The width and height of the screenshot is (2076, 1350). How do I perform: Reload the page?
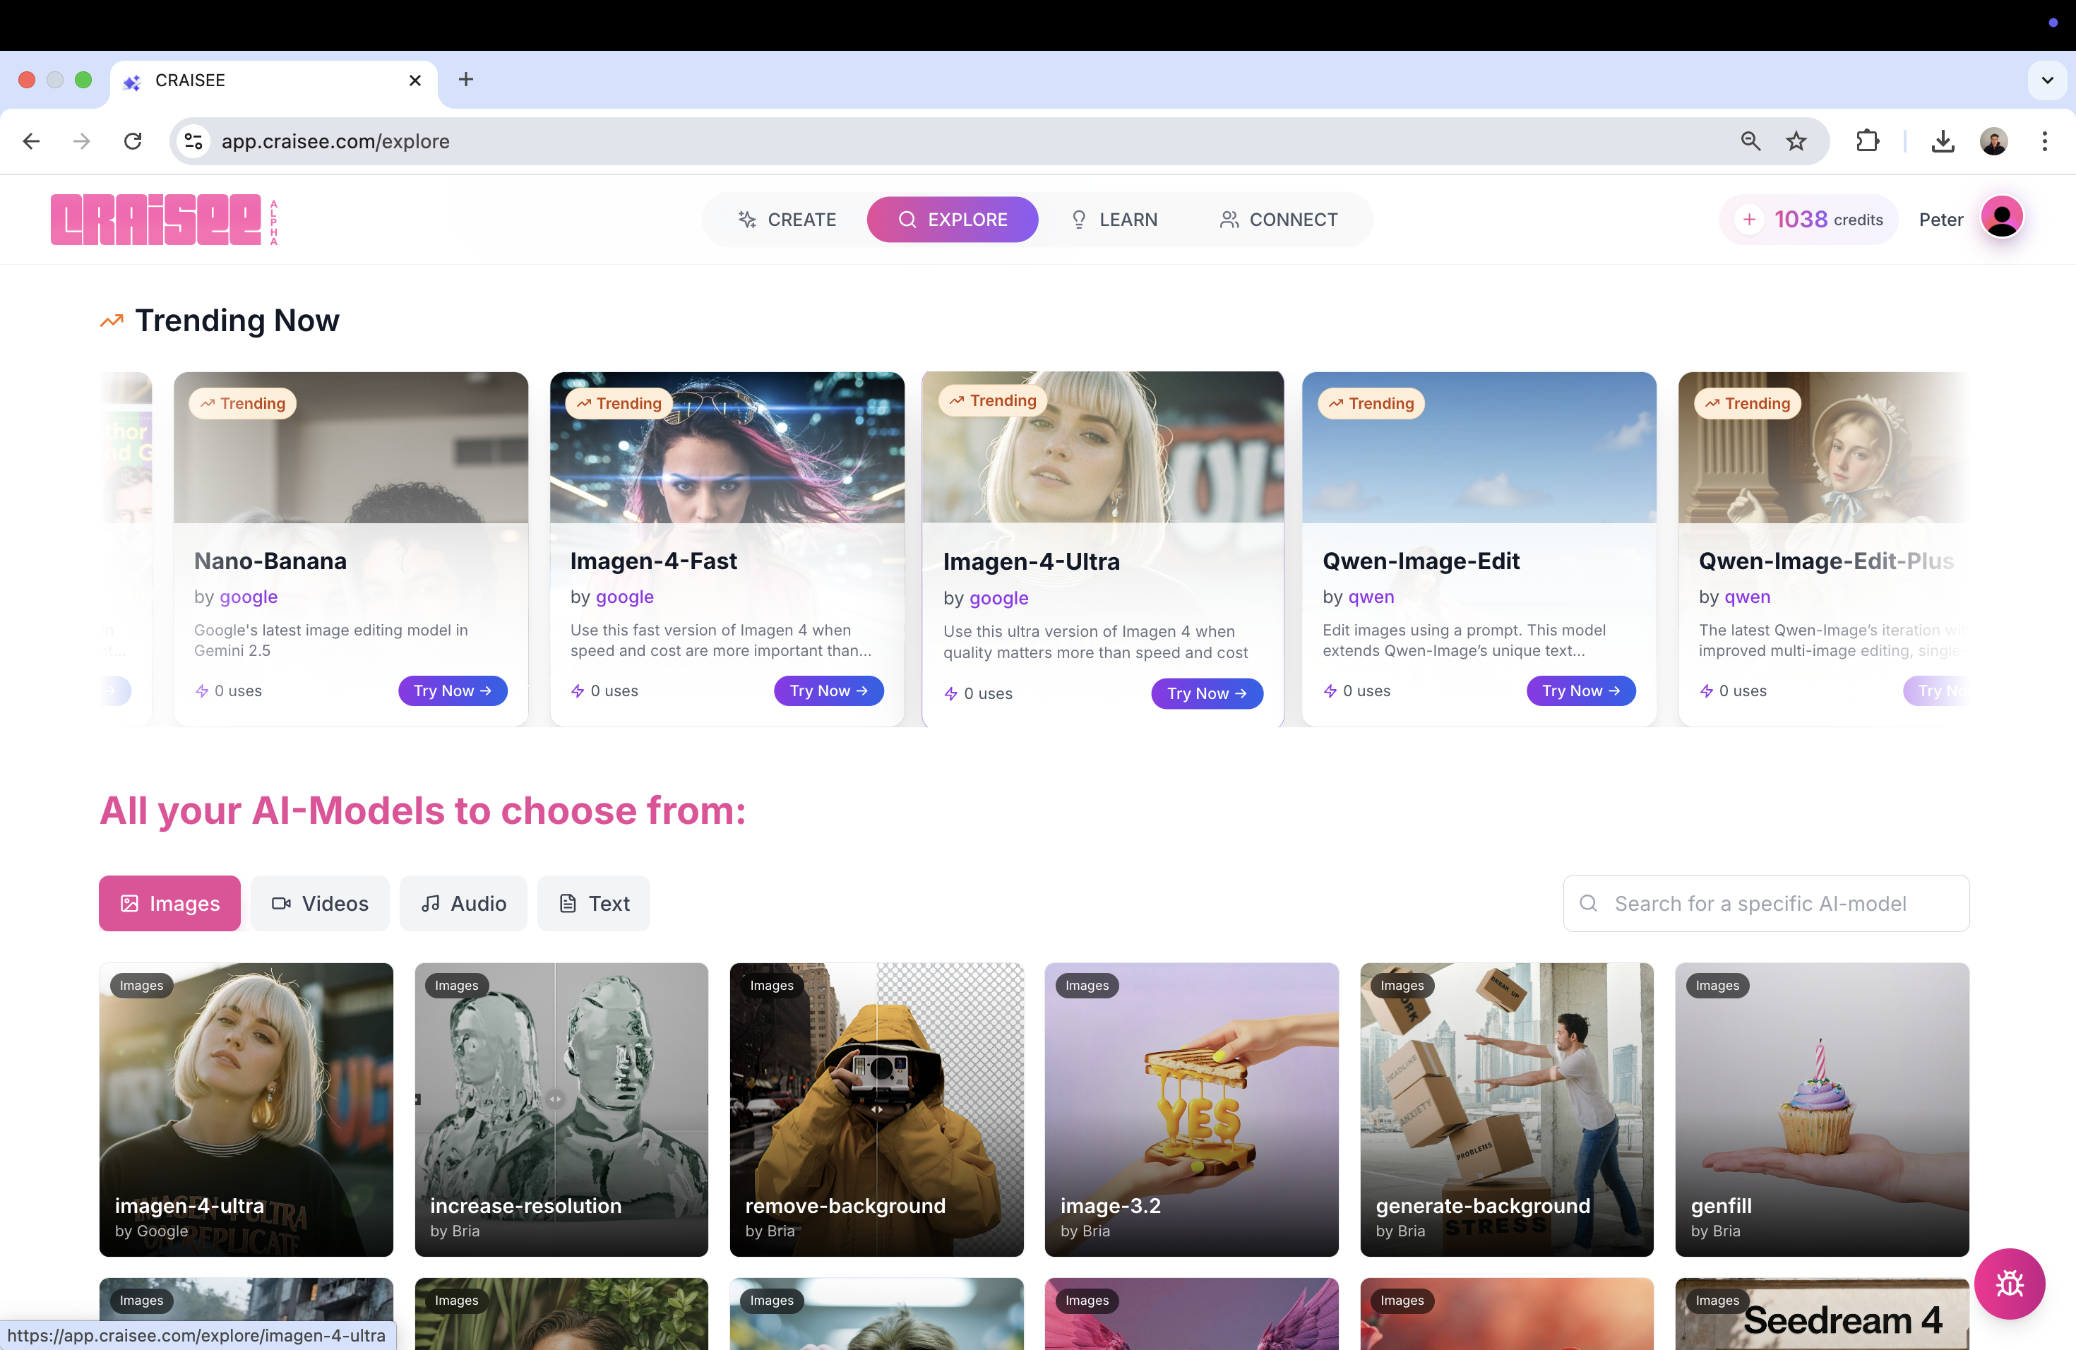coord(133,141)
